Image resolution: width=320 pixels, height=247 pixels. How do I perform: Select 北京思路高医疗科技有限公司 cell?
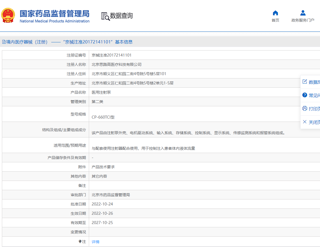pos(116,64)
